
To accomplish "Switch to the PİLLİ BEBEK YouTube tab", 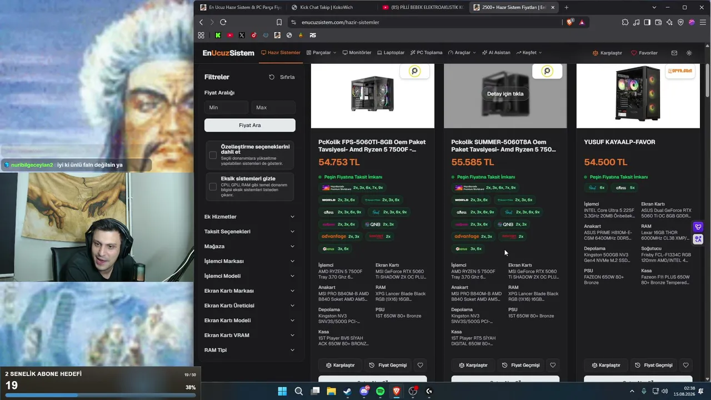I will 422,7.
